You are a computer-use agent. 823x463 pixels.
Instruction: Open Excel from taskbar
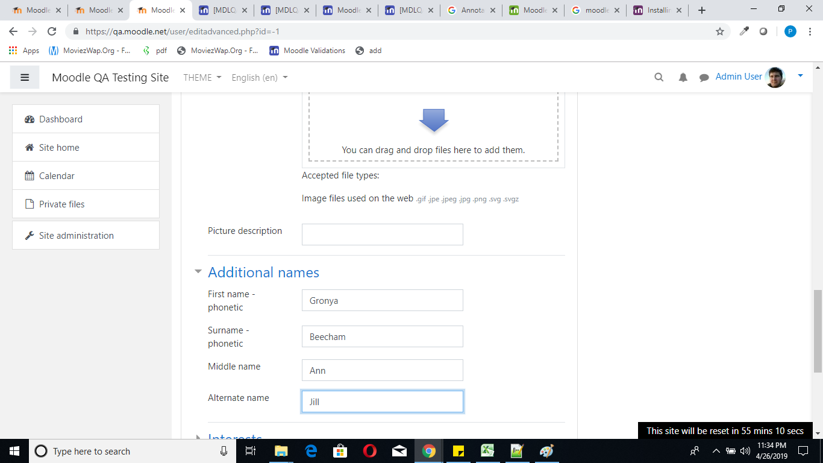tap(487, 451)
